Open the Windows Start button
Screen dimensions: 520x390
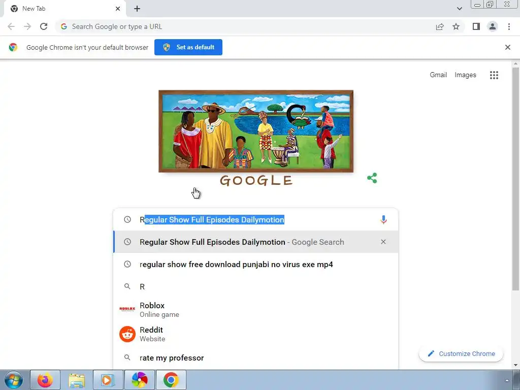pyautogui.click(x=14, y=380)
